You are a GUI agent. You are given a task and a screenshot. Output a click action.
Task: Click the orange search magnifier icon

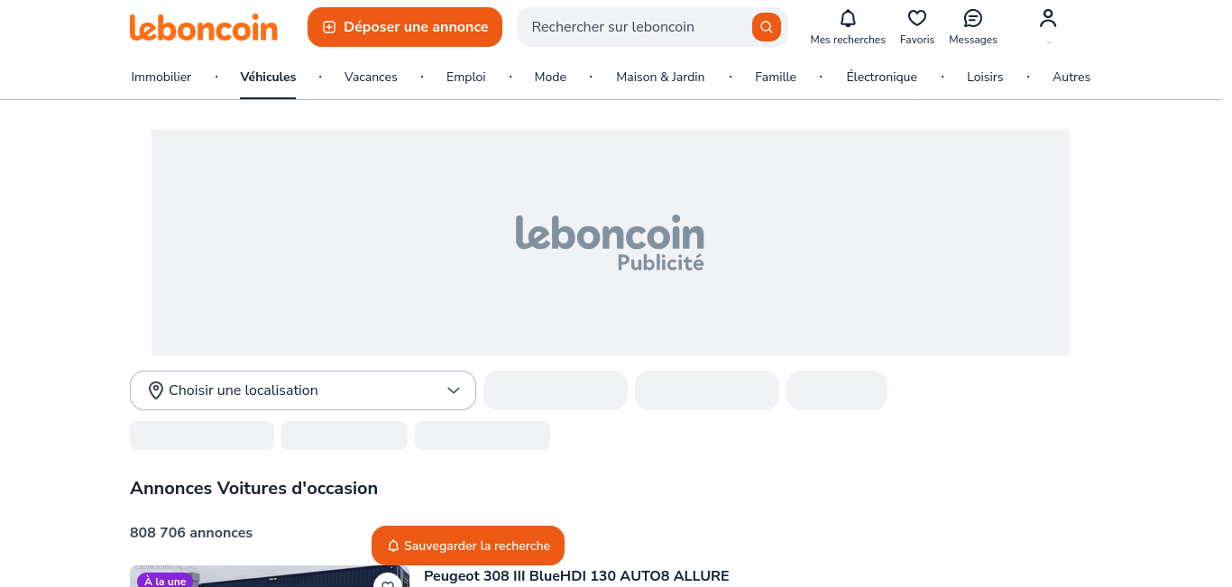(x=766, y=27)
